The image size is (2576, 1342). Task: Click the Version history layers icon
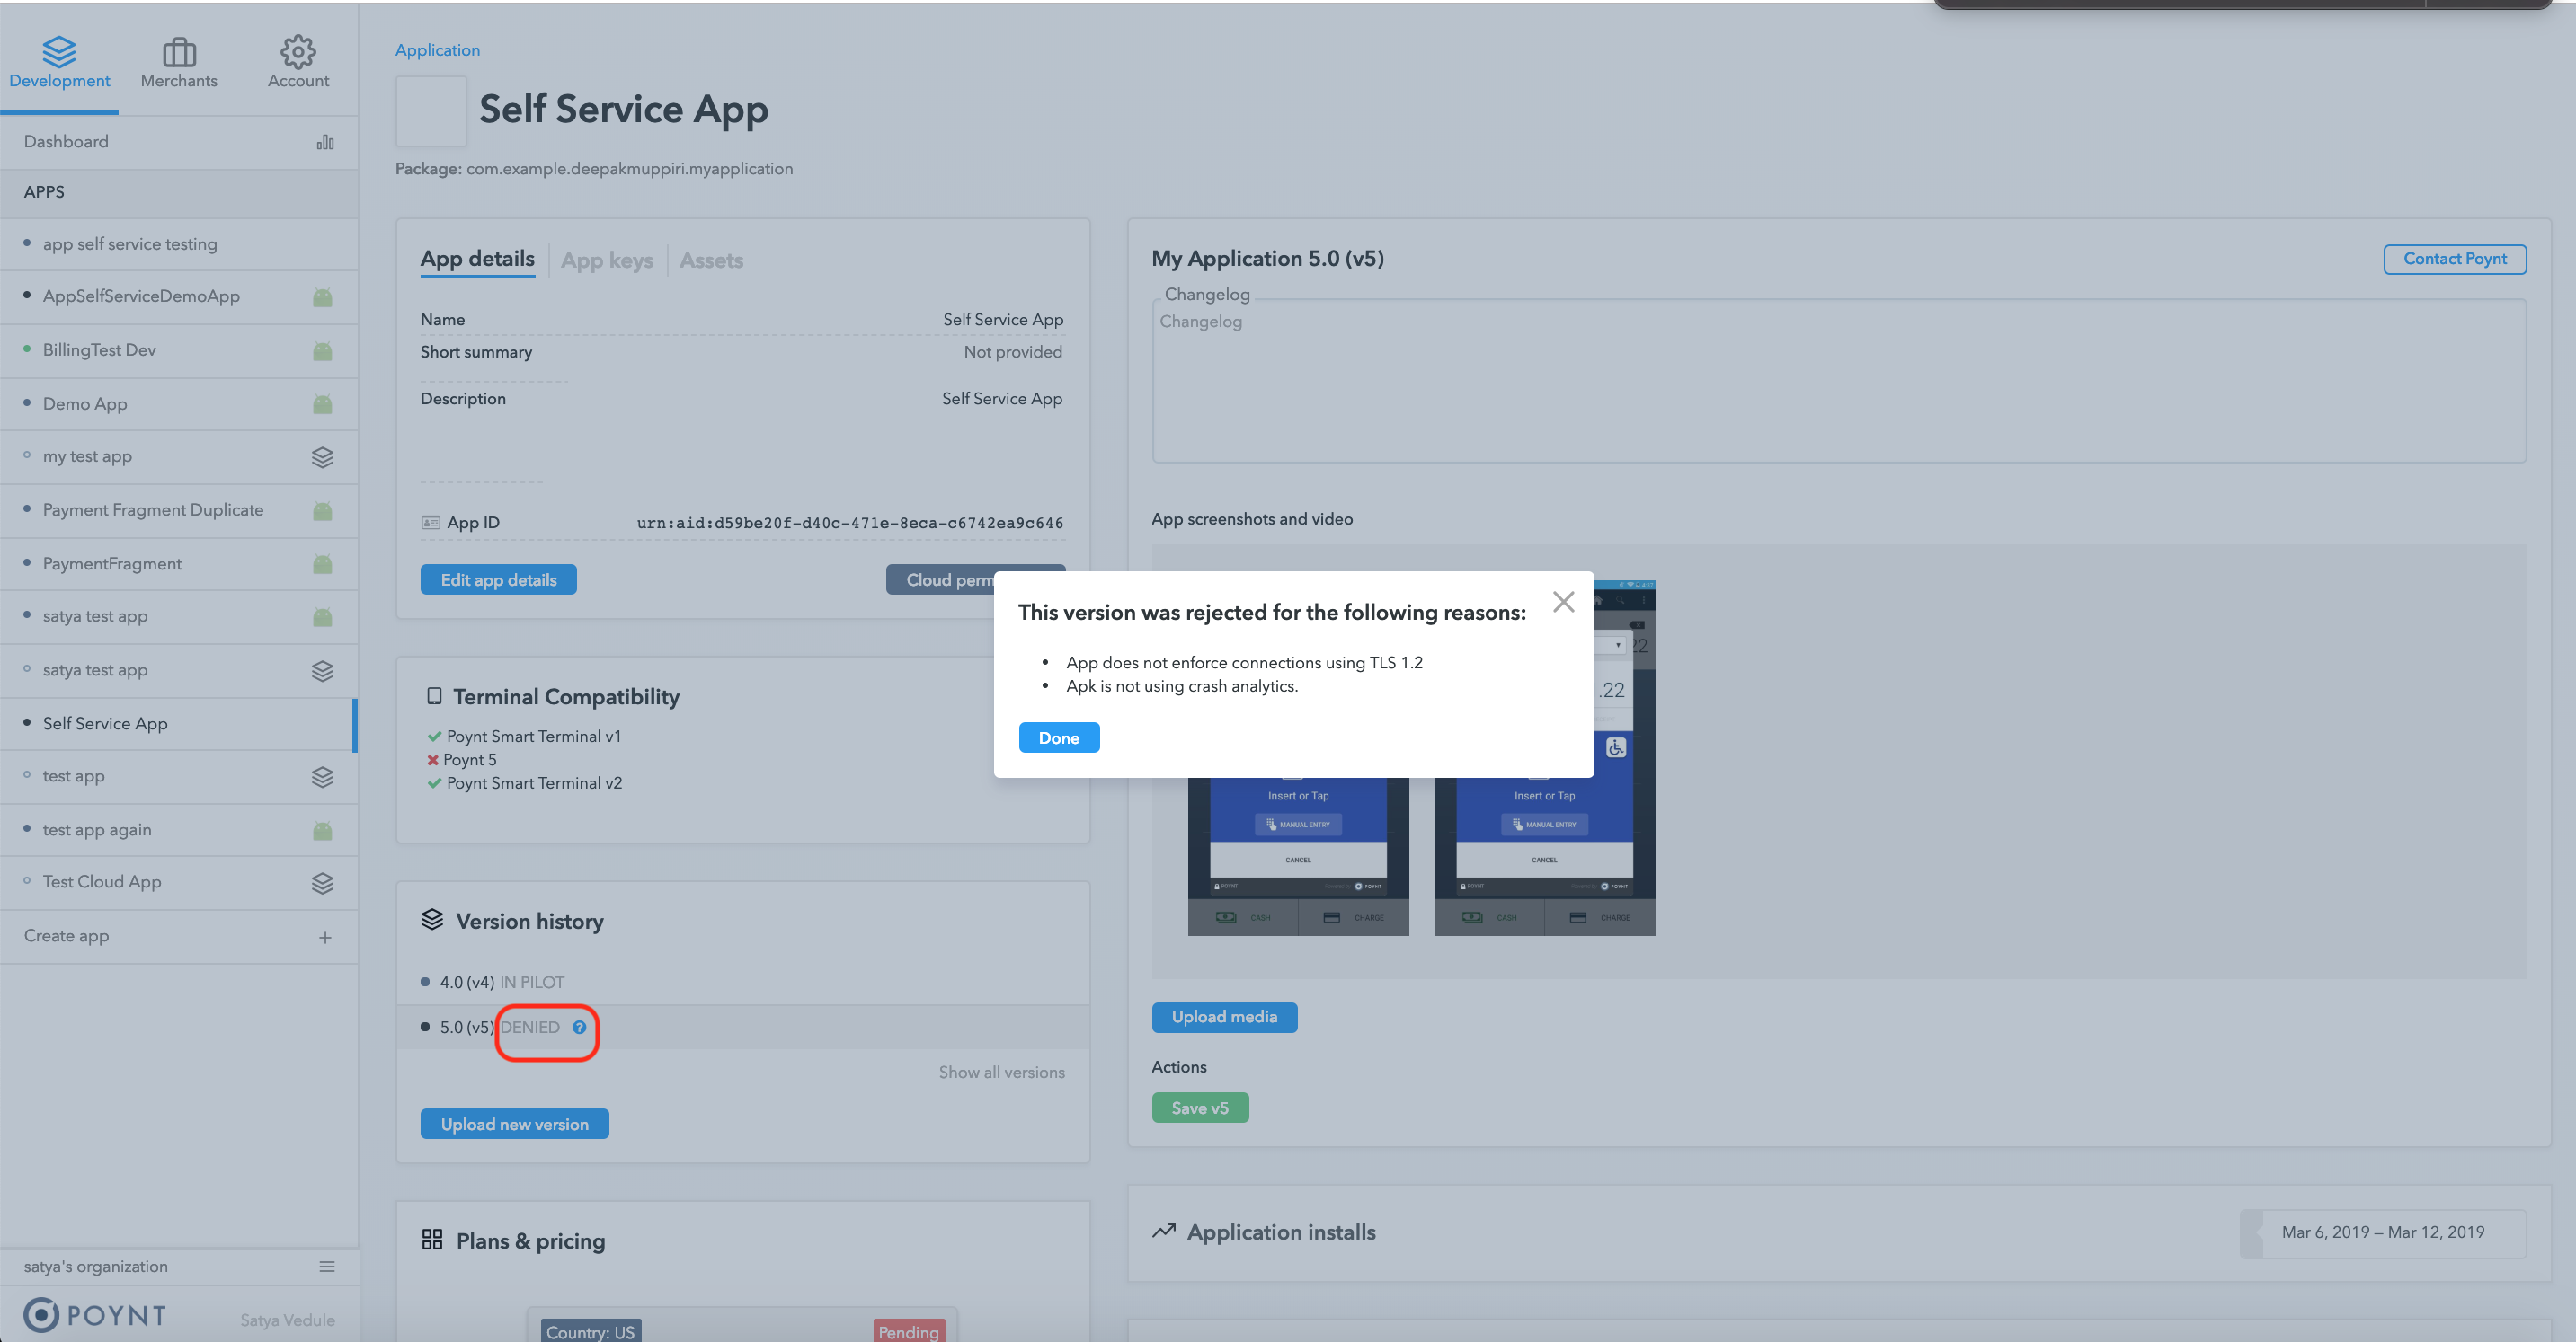(432, 919)
